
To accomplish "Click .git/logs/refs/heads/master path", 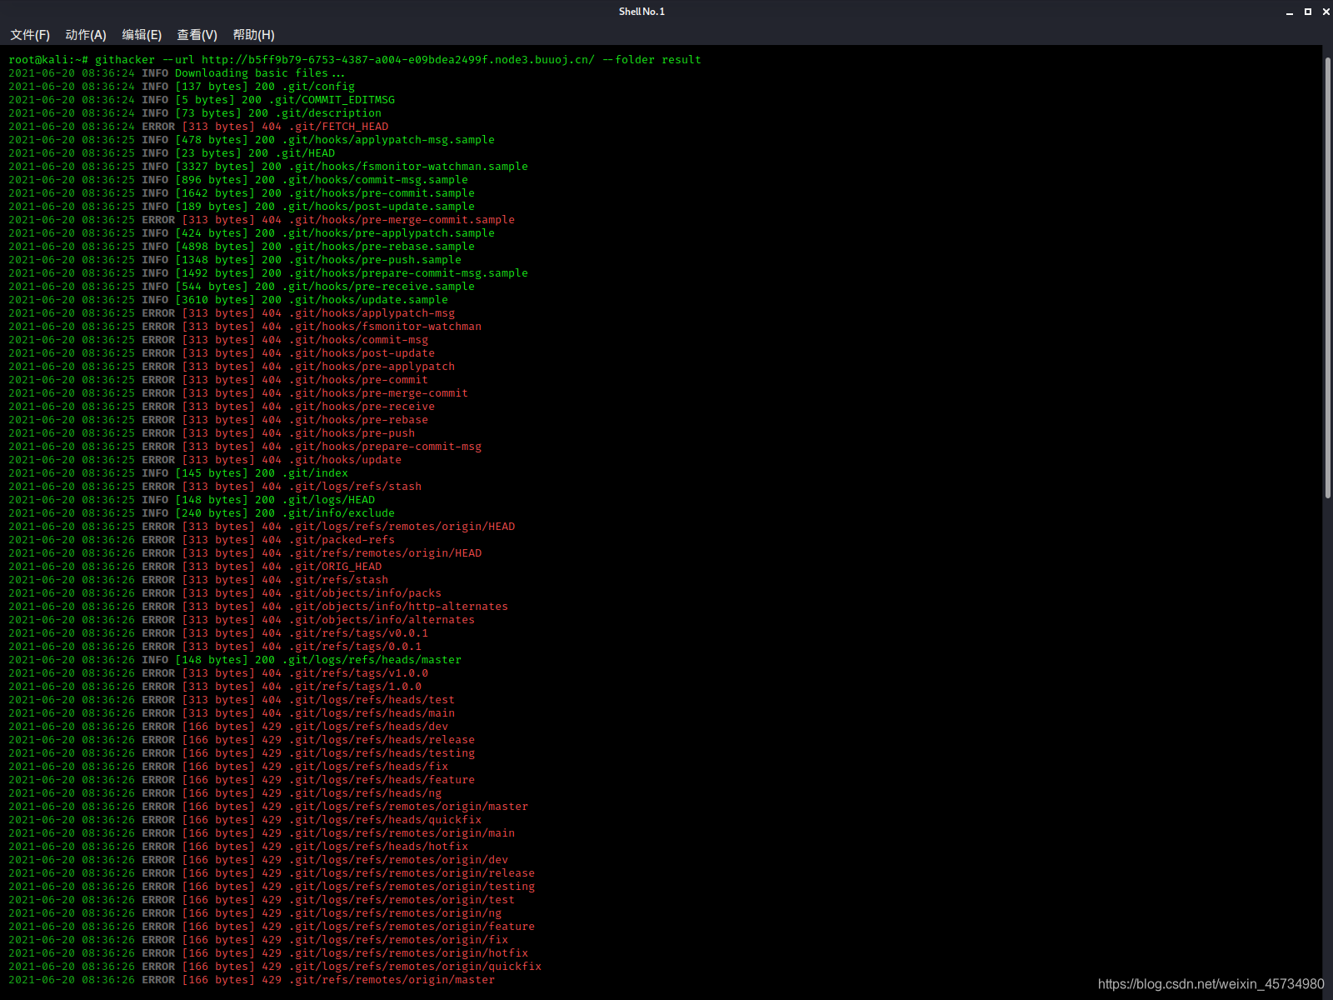I will pyautogui.click(x=372, y=660).
